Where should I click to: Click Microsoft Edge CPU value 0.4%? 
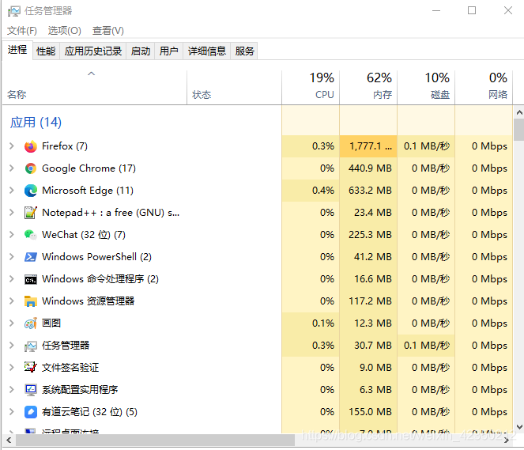point(322,191)
